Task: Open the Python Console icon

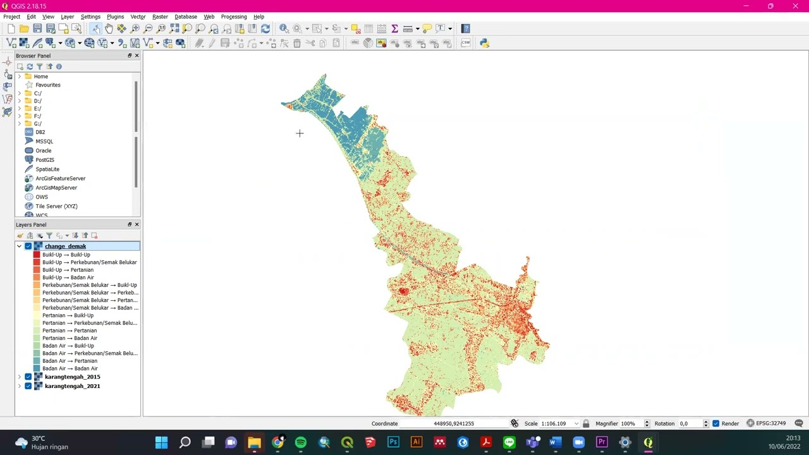Action: pyautogui.click(x=484, y=43)
